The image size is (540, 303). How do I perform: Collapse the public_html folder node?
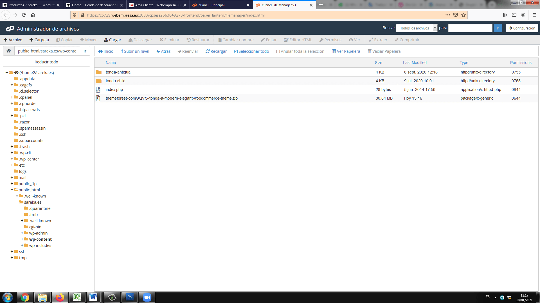[12, 190]
